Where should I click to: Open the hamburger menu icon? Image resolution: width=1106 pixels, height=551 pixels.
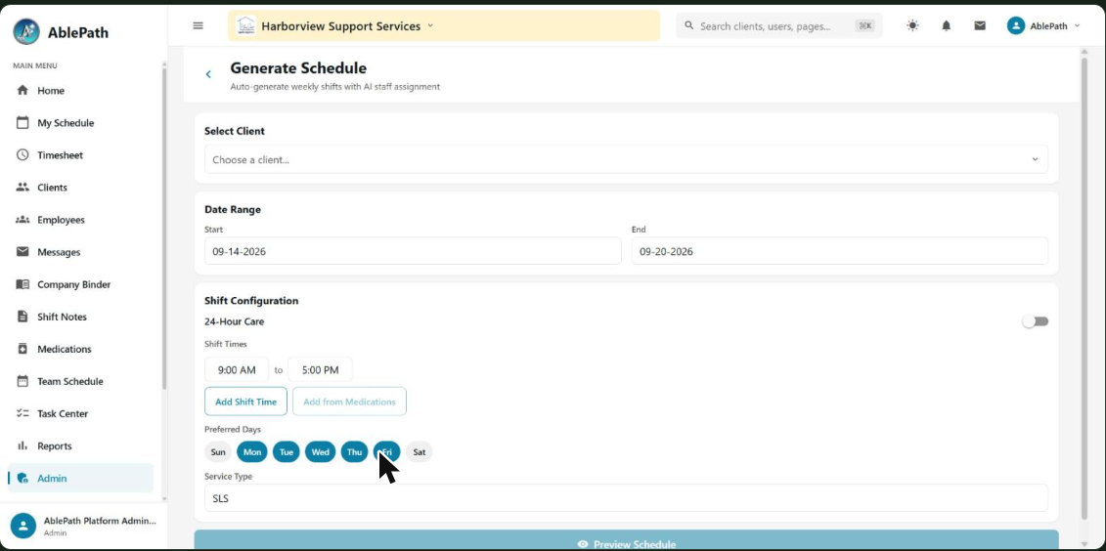pos(199,25)
